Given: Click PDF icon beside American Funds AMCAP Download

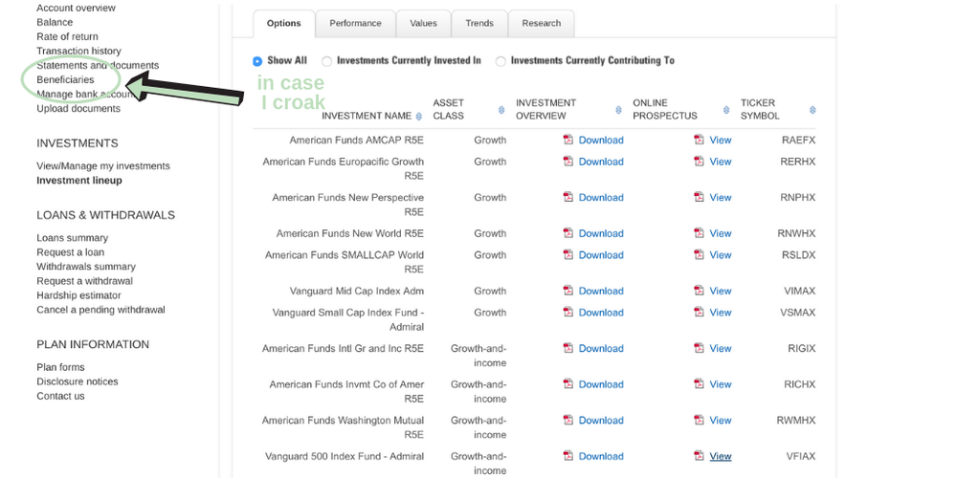Looking at the screenshot, I should (568, 140).
